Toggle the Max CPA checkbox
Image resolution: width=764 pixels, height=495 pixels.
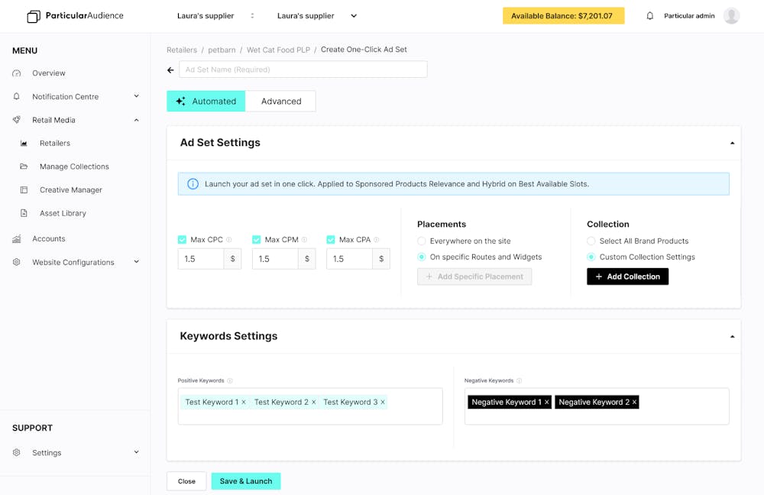click(x=331, y=240)
